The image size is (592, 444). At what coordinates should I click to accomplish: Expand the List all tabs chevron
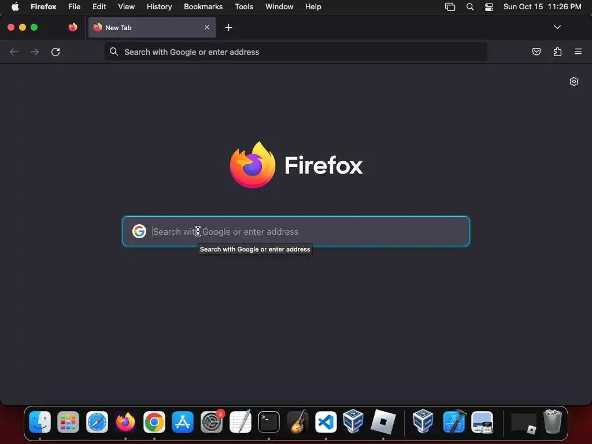(x=557, y=27)
